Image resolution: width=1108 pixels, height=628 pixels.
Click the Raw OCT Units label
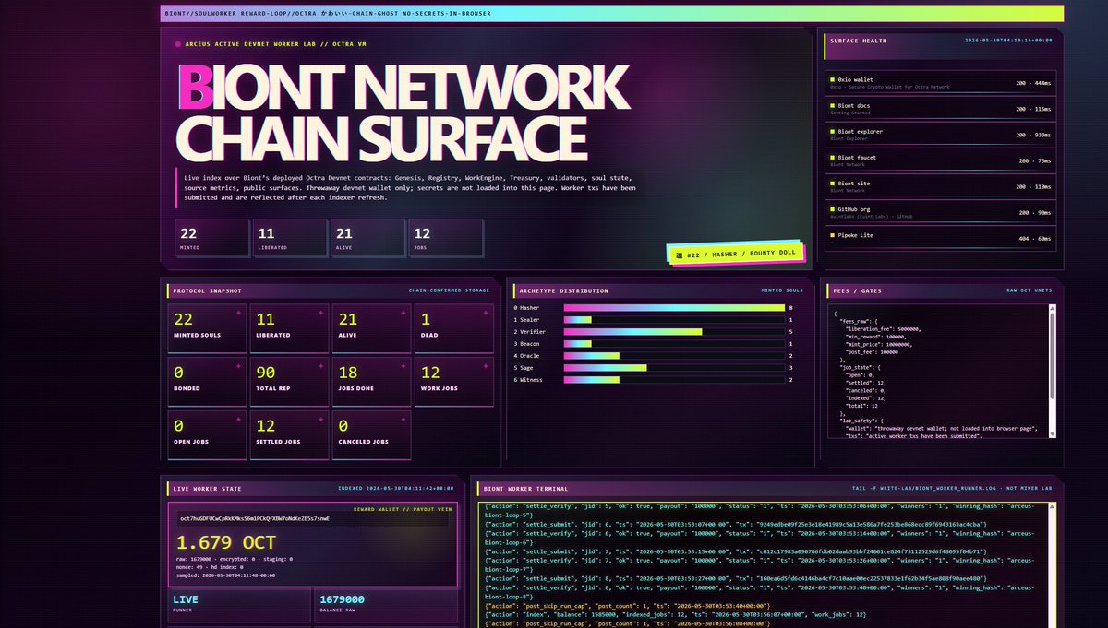[x=1030, y=290]
